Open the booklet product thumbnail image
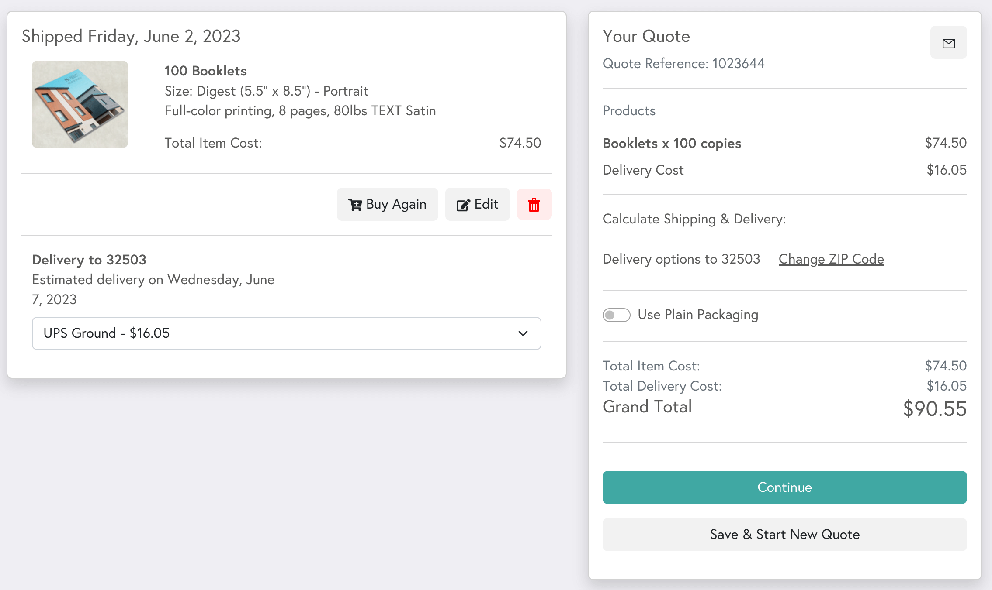The width and height of the screenshot is (992, 590). (80, 104)
